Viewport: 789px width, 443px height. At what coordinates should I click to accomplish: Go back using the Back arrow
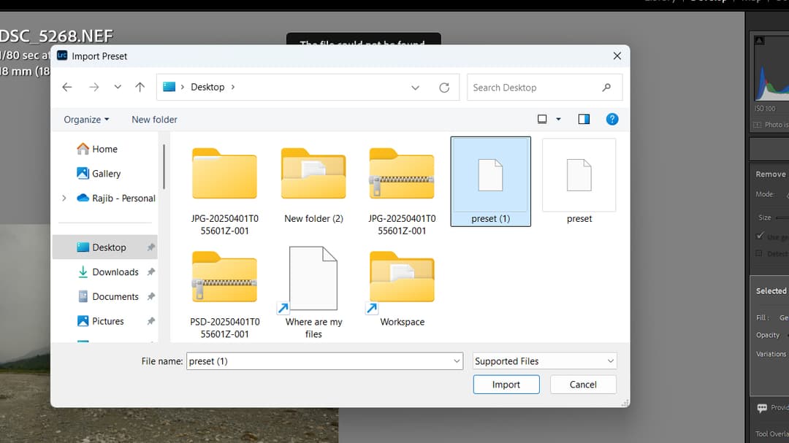67,87
